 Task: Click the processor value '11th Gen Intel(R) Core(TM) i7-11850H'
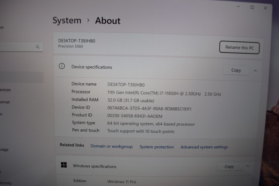[x=143, y=93]
